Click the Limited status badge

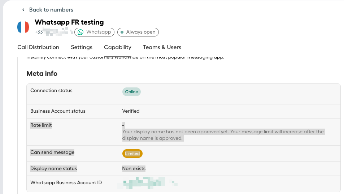click(132, 154)
